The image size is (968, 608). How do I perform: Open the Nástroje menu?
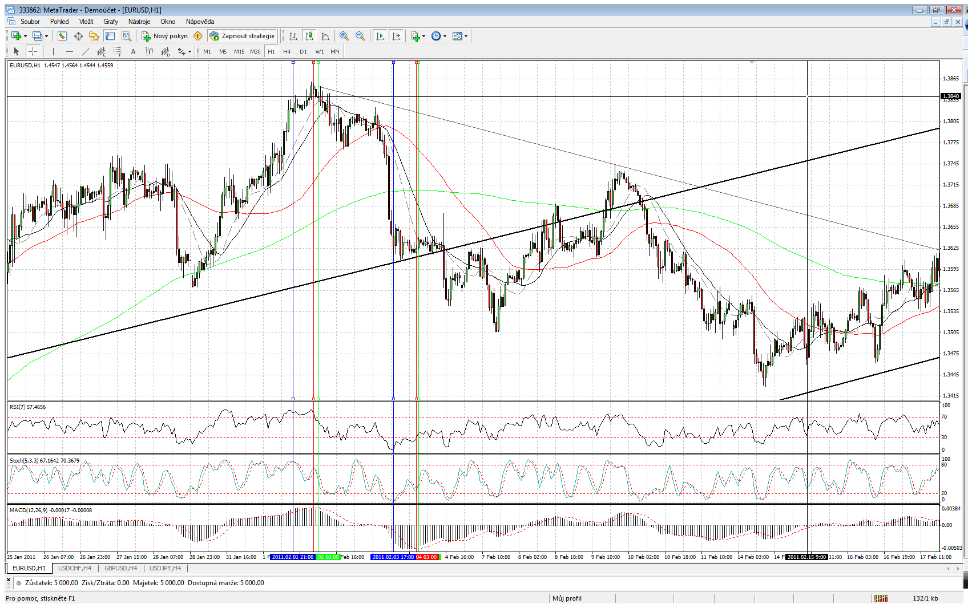[139, 22]
